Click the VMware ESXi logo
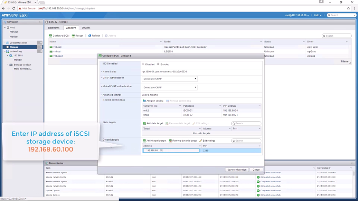358x201 pixels. point(15,15)
